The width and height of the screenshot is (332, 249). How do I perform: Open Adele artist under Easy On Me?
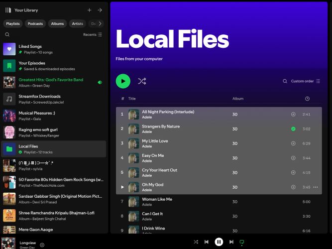147,161
